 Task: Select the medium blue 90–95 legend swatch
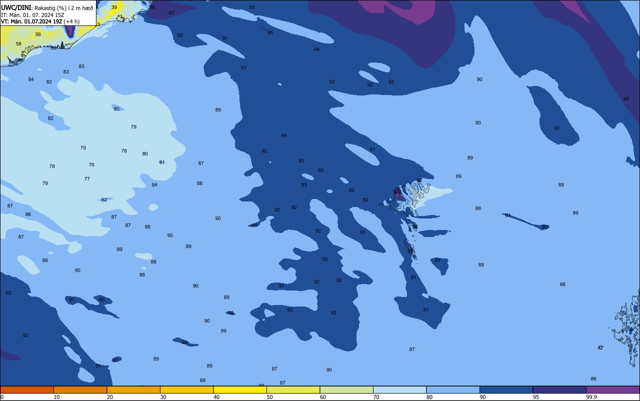(506, 389)
